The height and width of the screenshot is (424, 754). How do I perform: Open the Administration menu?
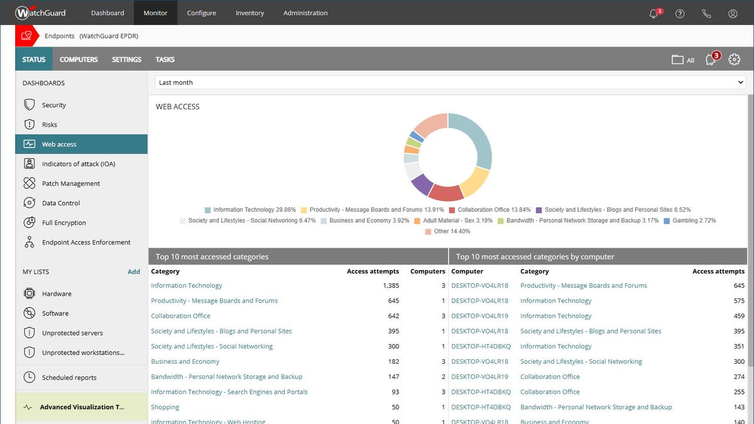click(x=305, y=13)
